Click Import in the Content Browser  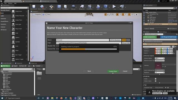click(14, 66)
